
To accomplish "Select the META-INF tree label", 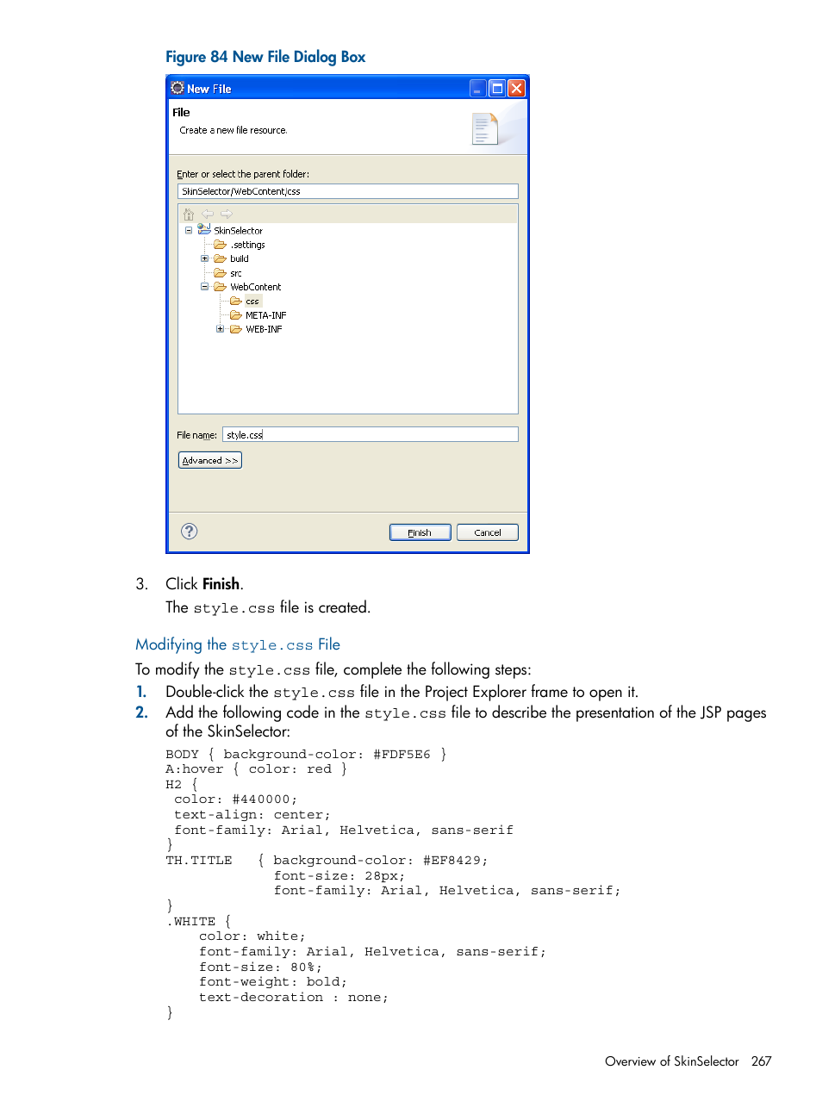I will (266, 315).
